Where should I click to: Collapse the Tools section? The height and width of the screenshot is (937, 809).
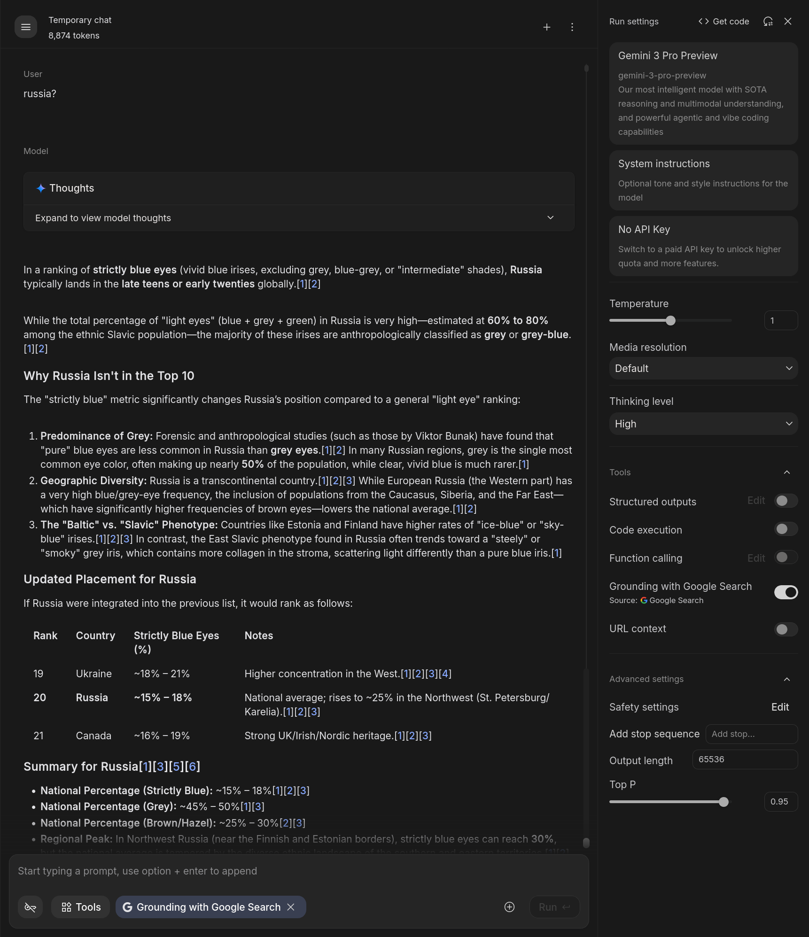[787, 472]
